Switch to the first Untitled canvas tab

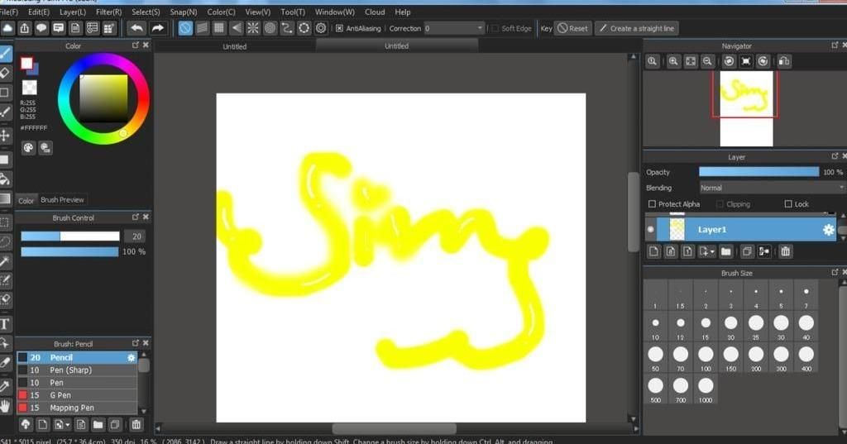(234, 46)
